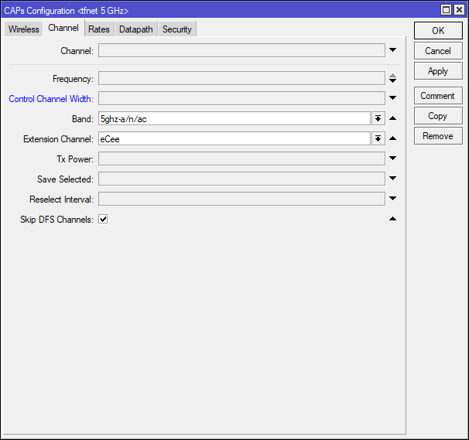Close the CAPs Configuration window
This screenshot has width=469, height=440.
[459, 10]
